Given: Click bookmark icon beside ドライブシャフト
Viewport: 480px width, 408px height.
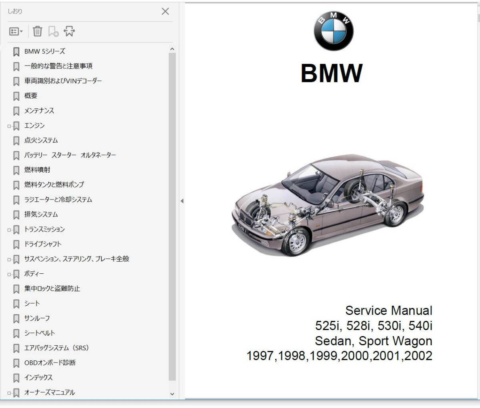Looking at the screenshot, I should (16, 245).
